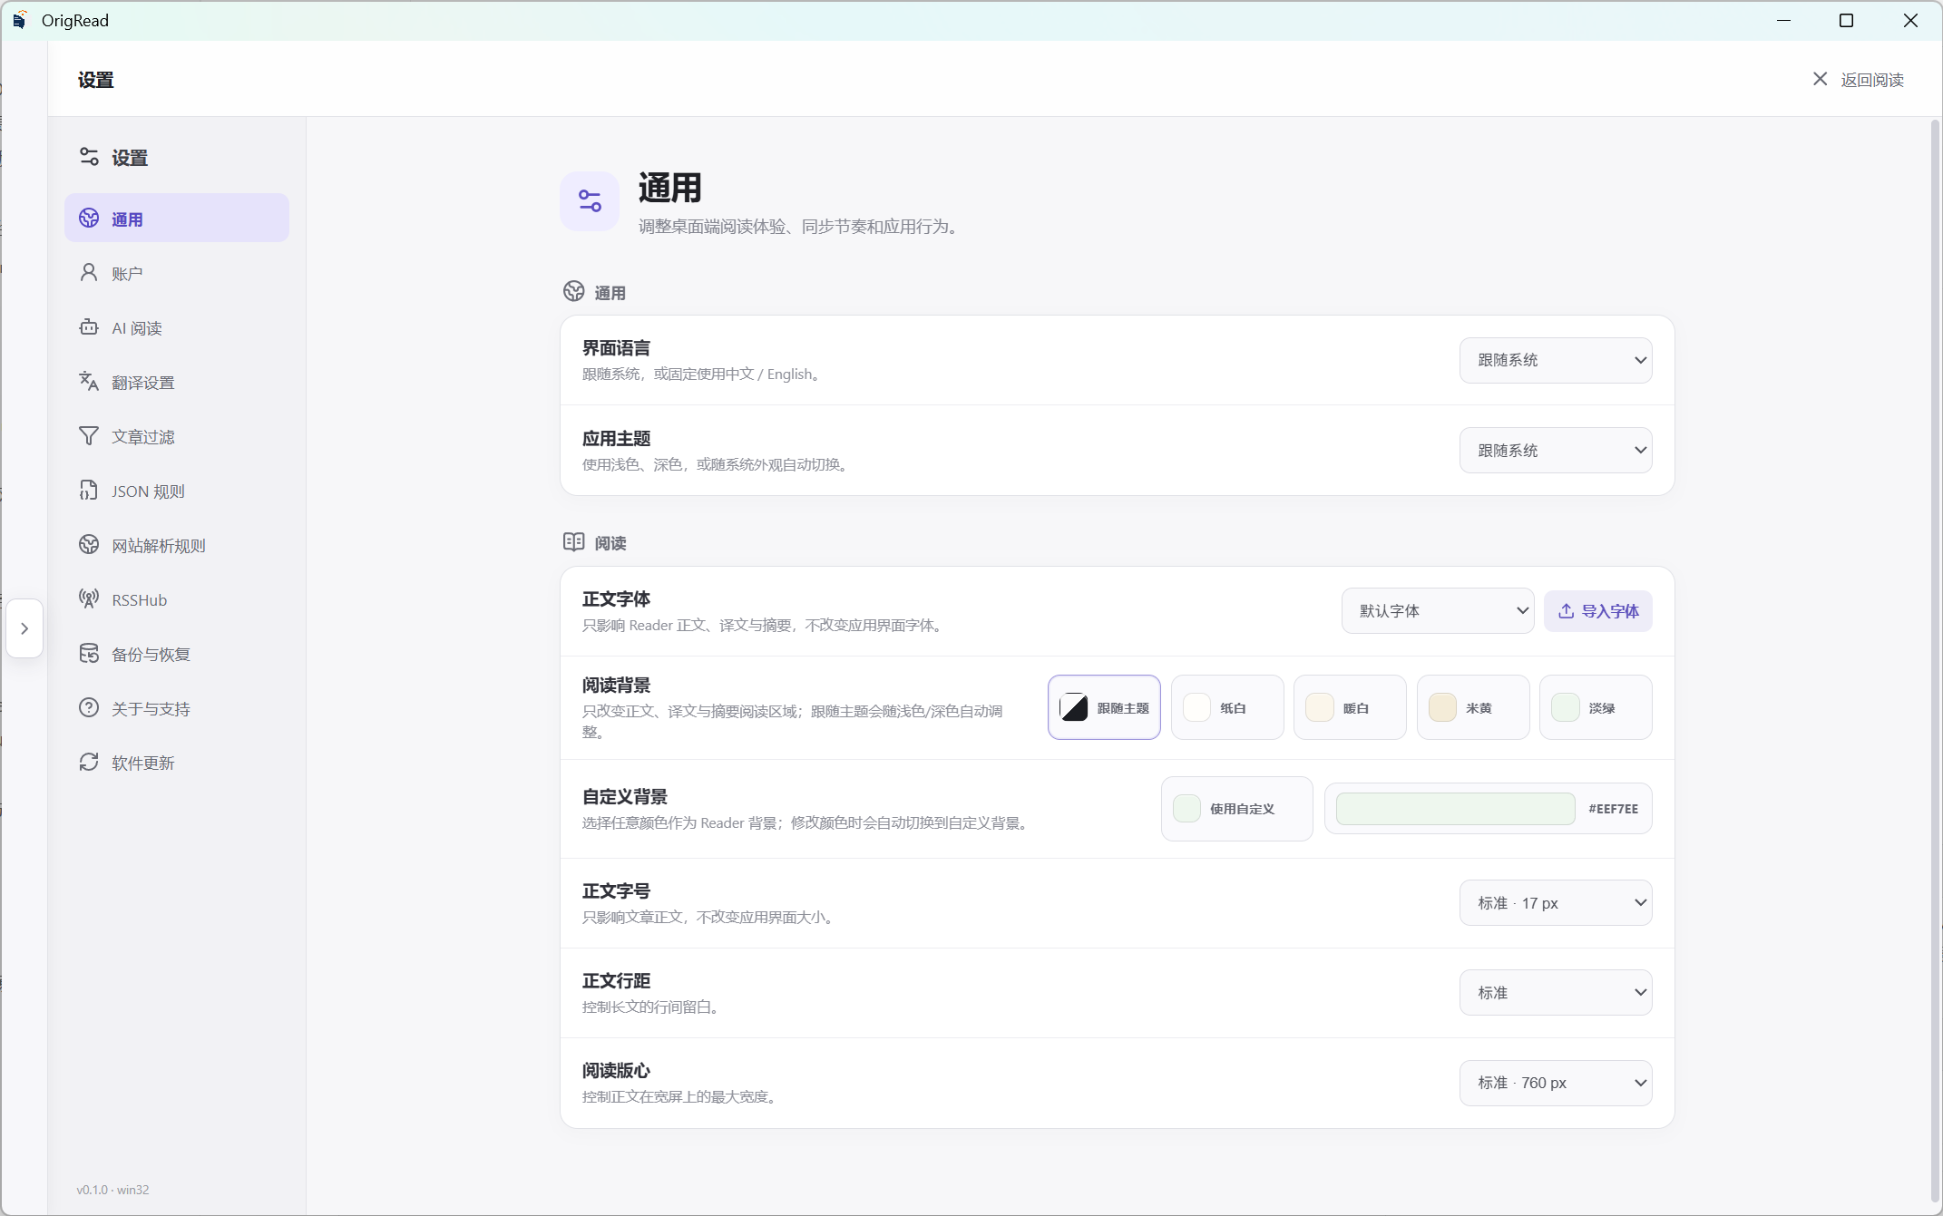Click the question mark icon for 关于与支持
The height and width of the screenshot is (1216, 1943).
pos(89,708)
